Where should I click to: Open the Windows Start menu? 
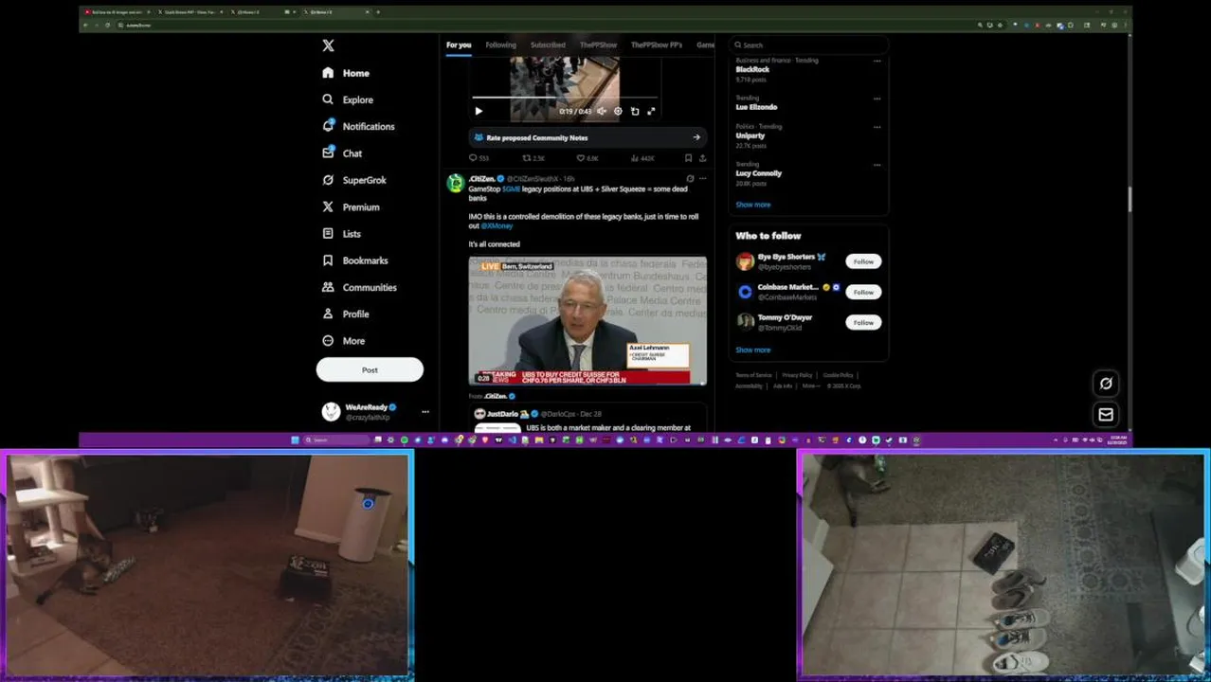pyautogui.click(x=295, y=440)
